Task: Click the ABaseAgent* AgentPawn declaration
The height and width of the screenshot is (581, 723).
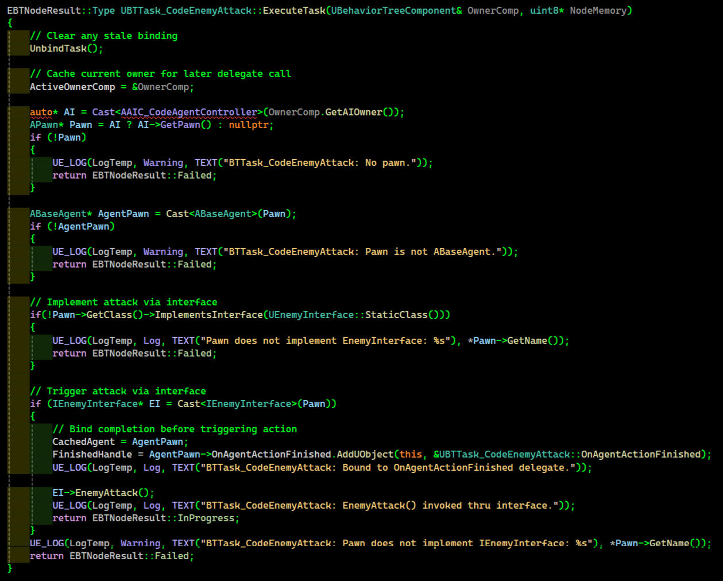Action: point(89,214)
